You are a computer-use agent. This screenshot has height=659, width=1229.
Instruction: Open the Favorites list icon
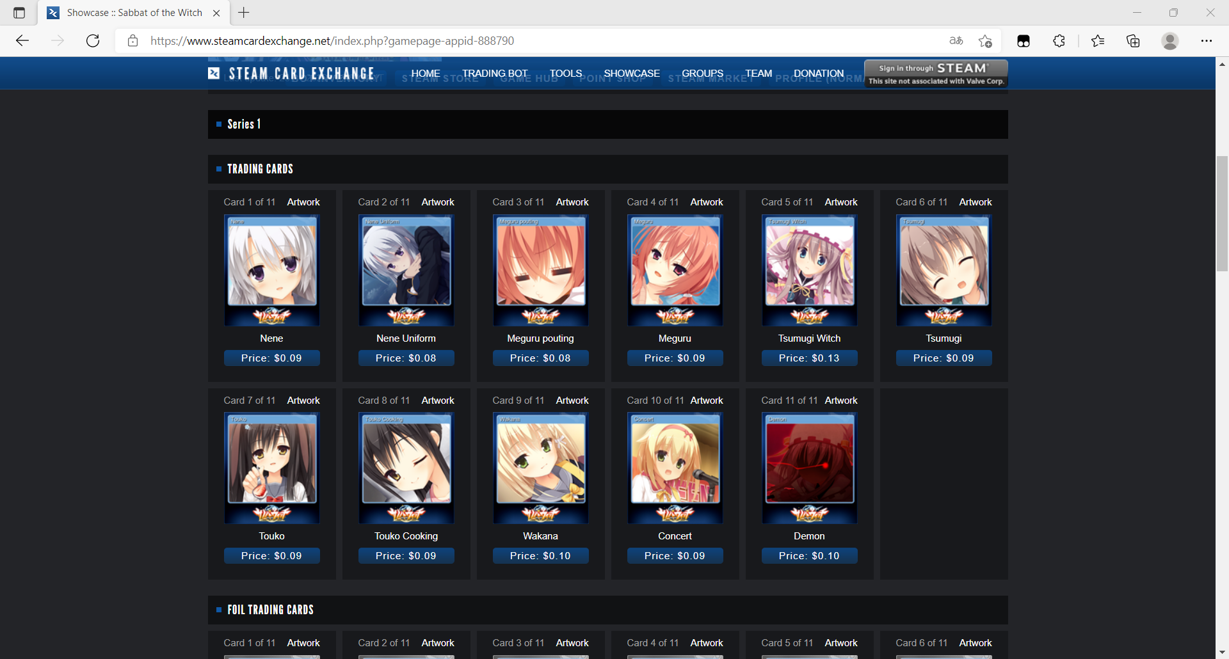(1098, 41)
